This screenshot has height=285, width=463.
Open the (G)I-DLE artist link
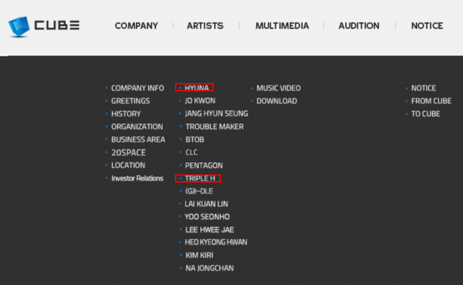point(199,191)
